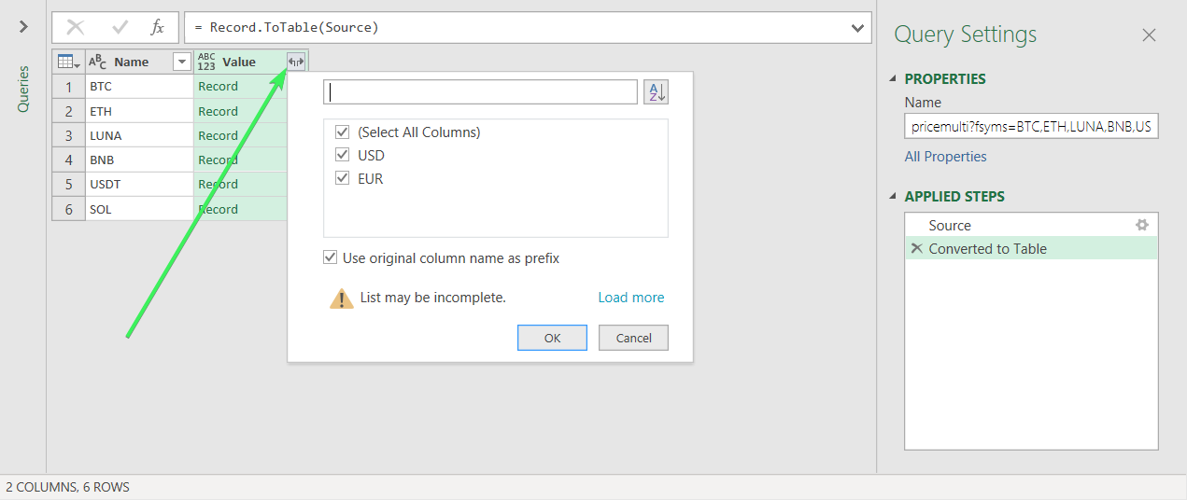Click the ABC123 data type icon on Value

(x=206, y=62)
